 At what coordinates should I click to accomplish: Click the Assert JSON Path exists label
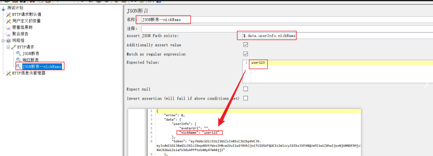(153, 36)
